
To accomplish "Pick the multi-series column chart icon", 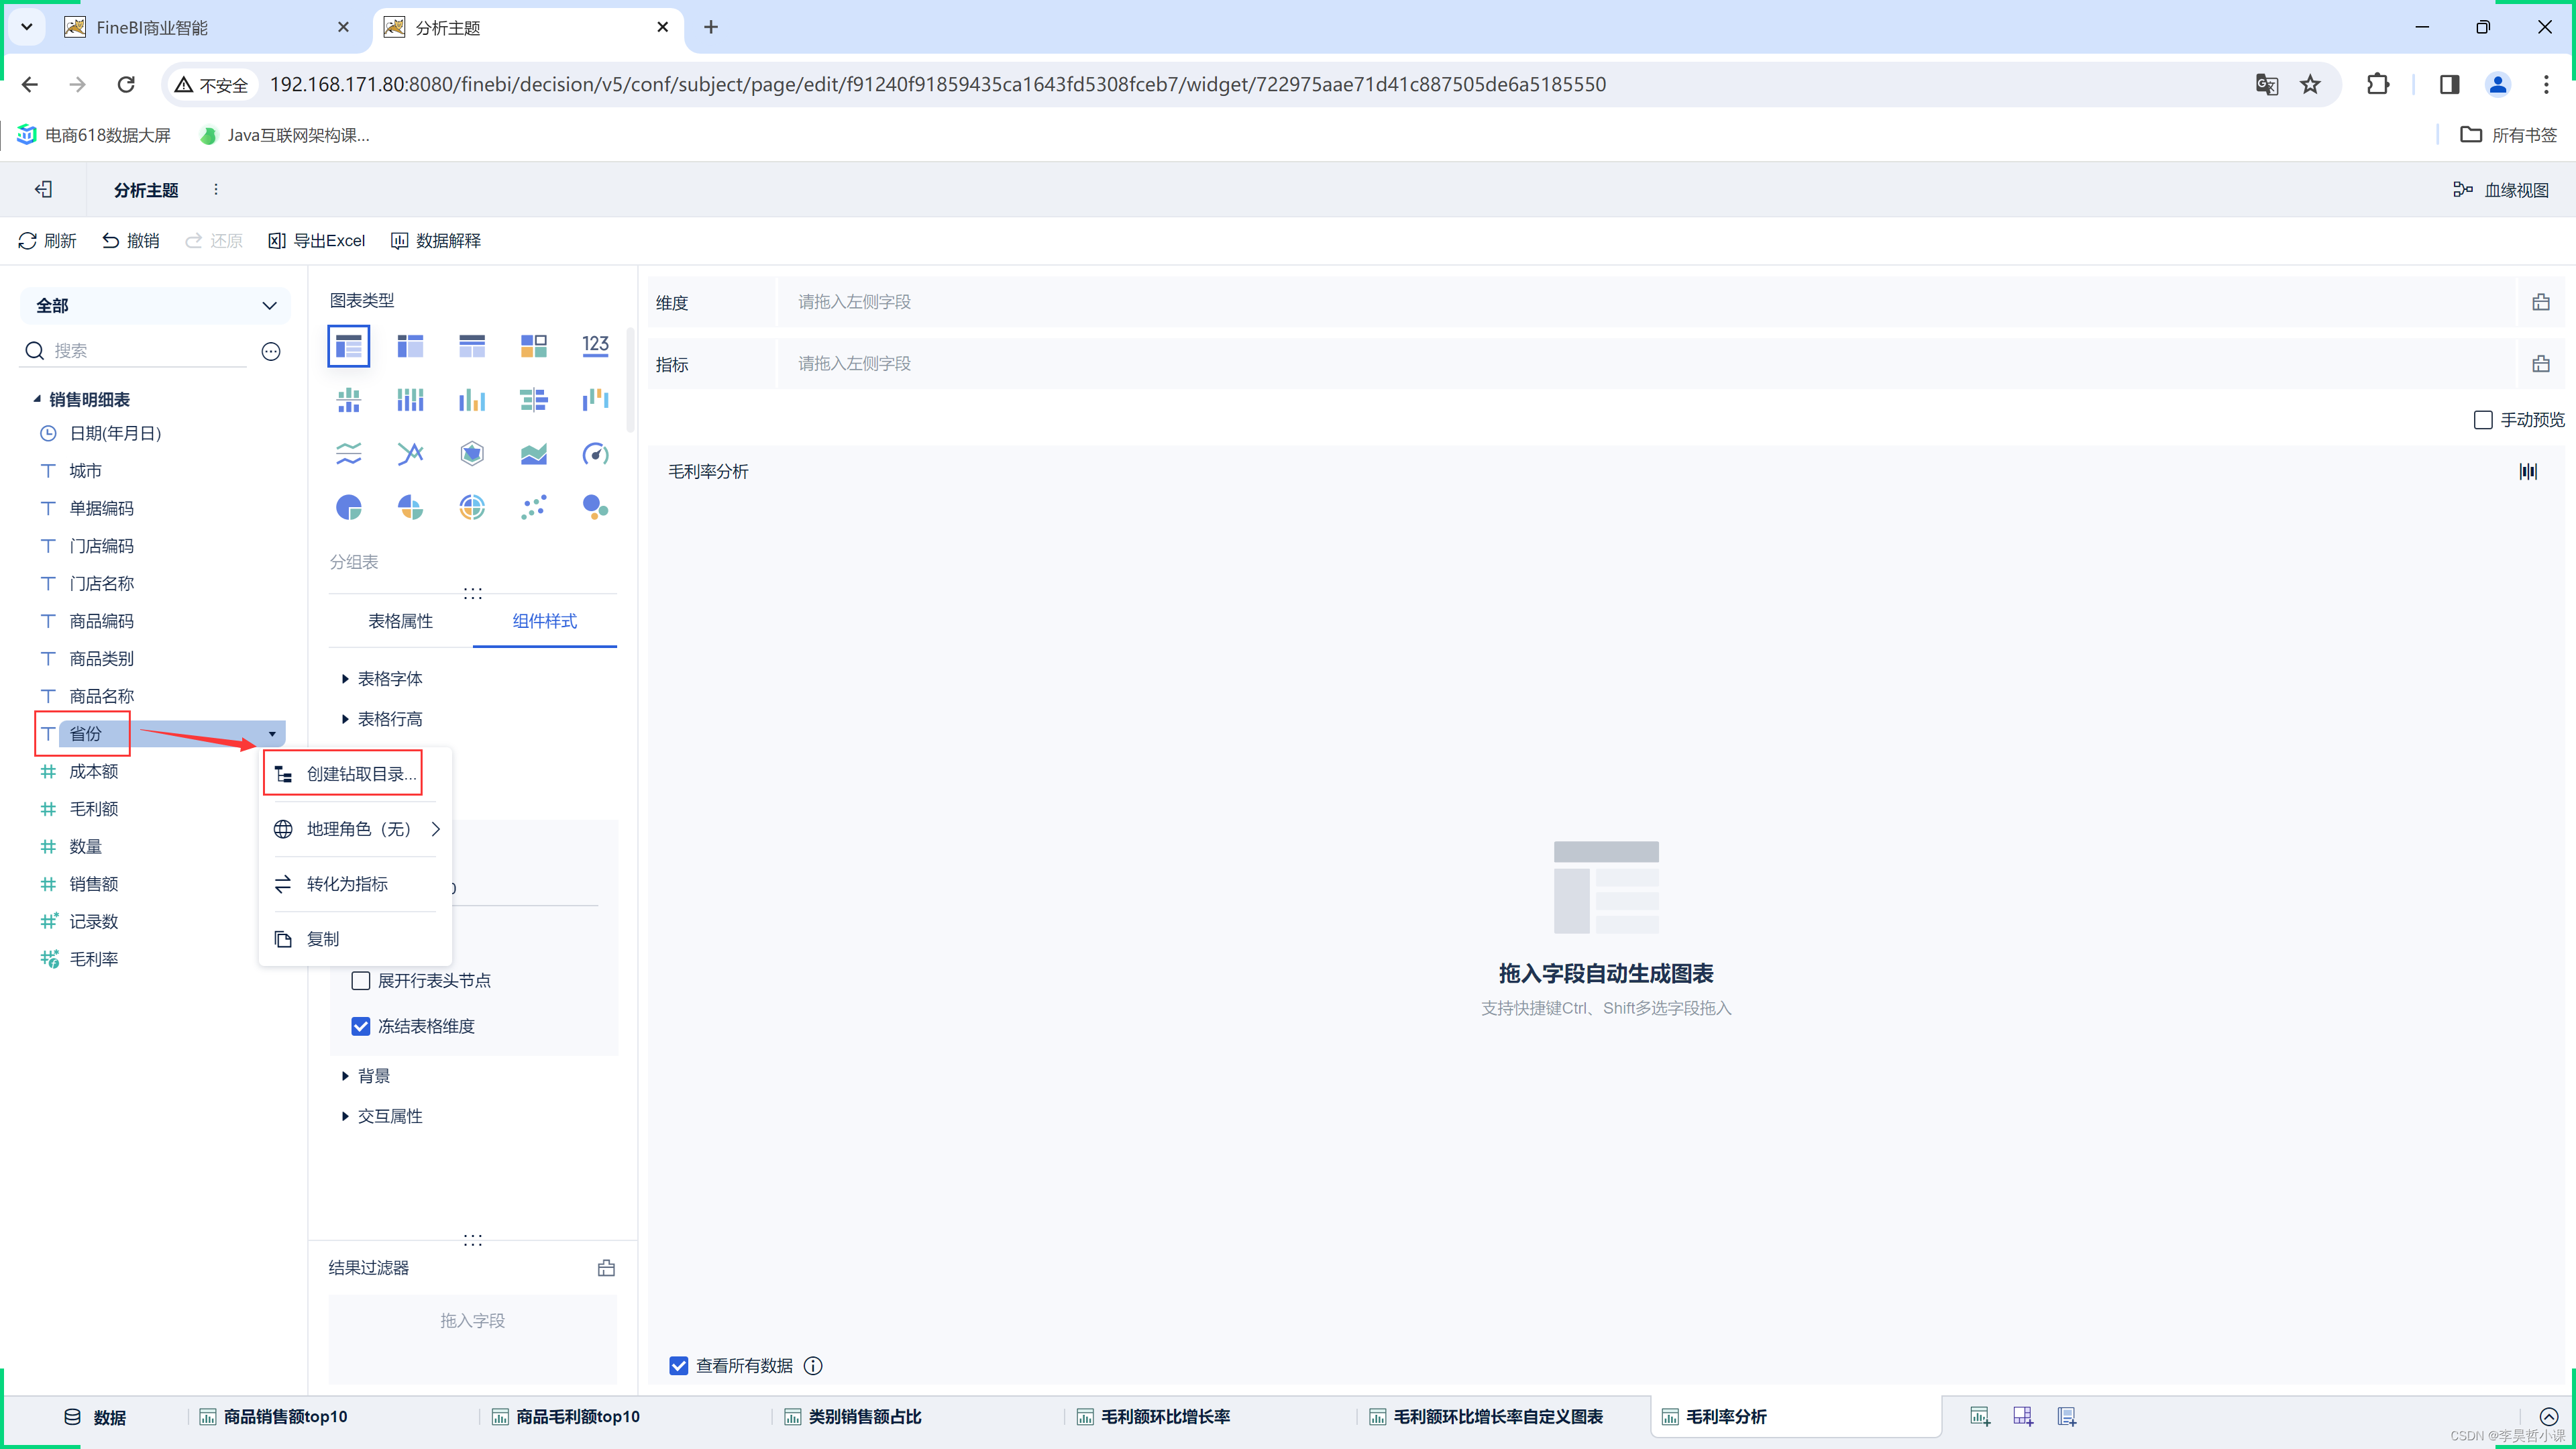I will pos(472,400).
